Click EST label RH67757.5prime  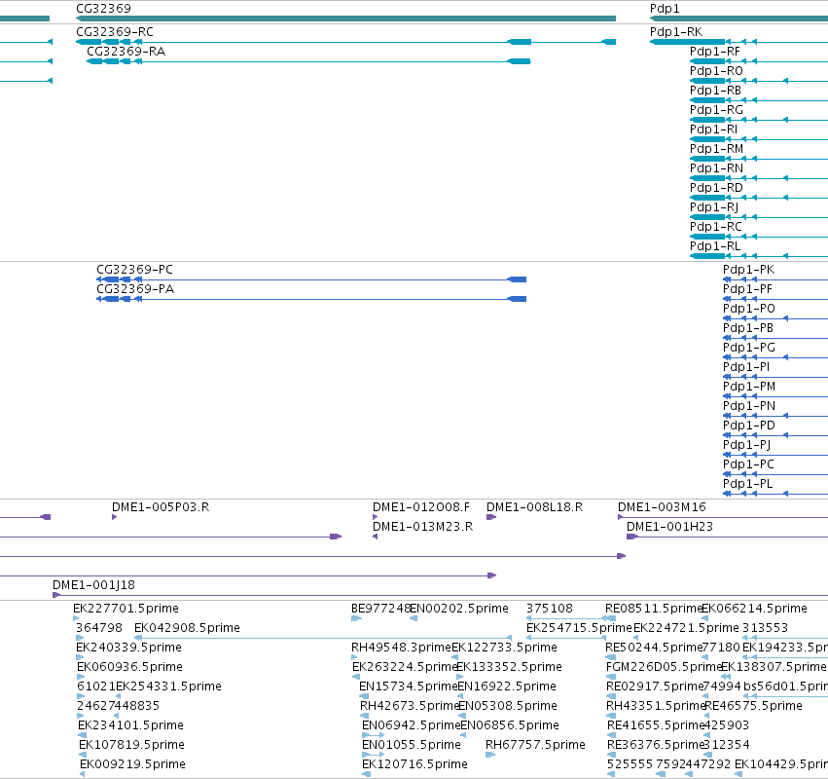click(x=535, y=745)
